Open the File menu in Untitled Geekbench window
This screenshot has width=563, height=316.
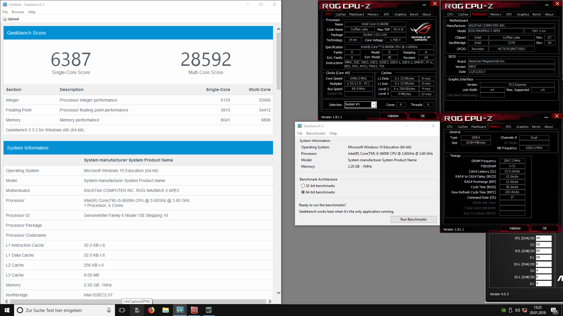tap(5, 12)
